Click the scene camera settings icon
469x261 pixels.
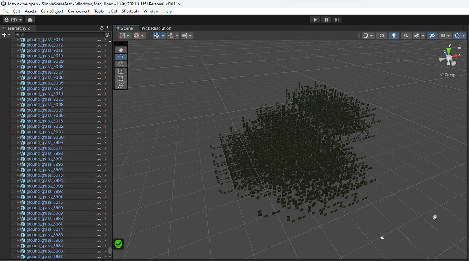(443, 36)
